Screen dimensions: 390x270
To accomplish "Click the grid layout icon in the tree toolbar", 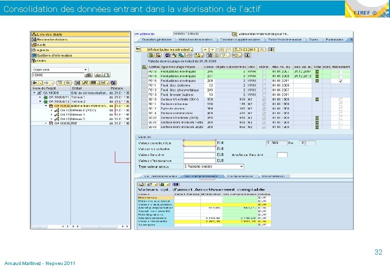I will point(94,83).
